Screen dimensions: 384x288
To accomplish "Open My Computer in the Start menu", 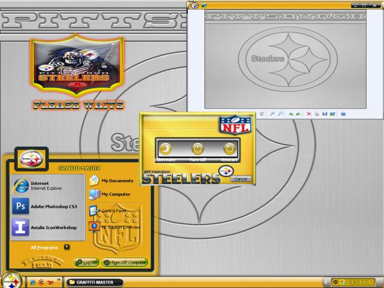I will [110, 194].
